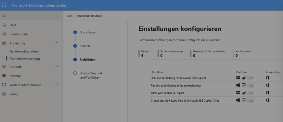
Task: Jump to Überprüfen und veröffentlichen step
Action: 91,76
